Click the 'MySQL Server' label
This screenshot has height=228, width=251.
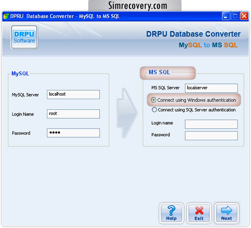click(x=25, y=95)
